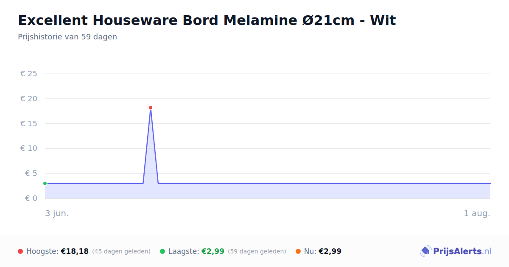Click the Hoogste price €18,18 value

75,251
